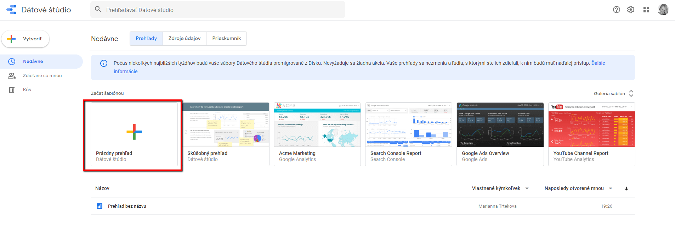Open the help question mark icon
The image size is (675, 247).
pos(617,10)
